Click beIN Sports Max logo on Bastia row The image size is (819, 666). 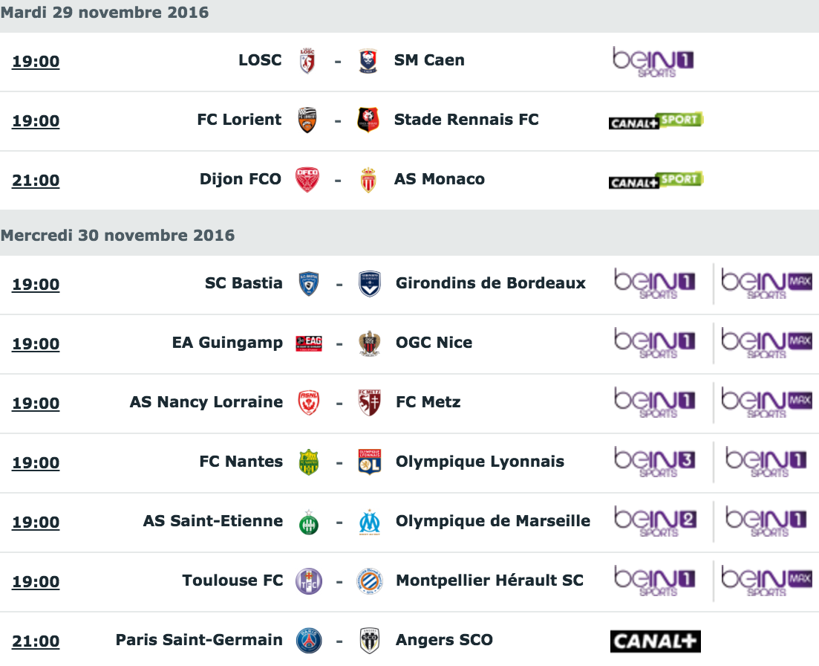pos(767,284)
